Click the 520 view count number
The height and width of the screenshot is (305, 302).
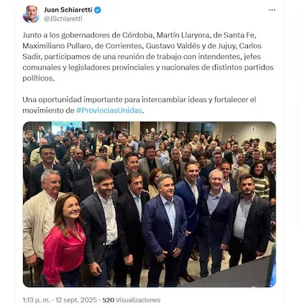click(108, 300)
